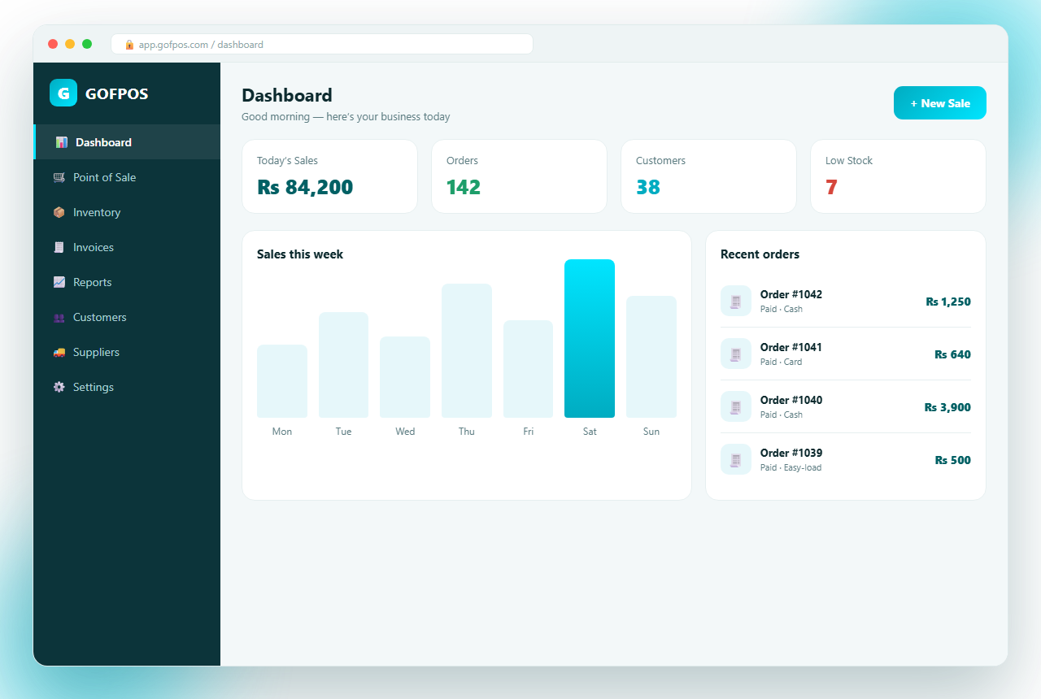This screenshot has width=1041, height=699.
Task: Click the Monday bar in sales chart
Action: click(282, 381)
